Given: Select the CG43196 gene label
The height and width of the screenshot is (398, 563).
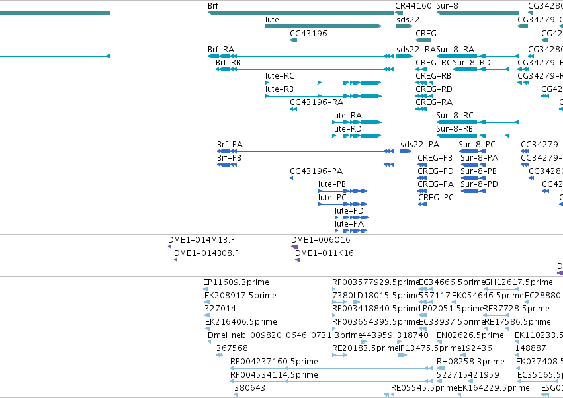Looking at the screenshot, I should tap(308, 33).
